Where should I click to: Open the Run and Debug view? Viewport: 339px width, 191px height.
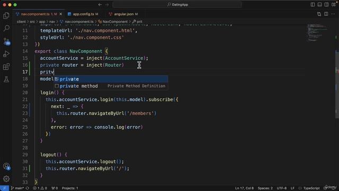pos(6,54)
